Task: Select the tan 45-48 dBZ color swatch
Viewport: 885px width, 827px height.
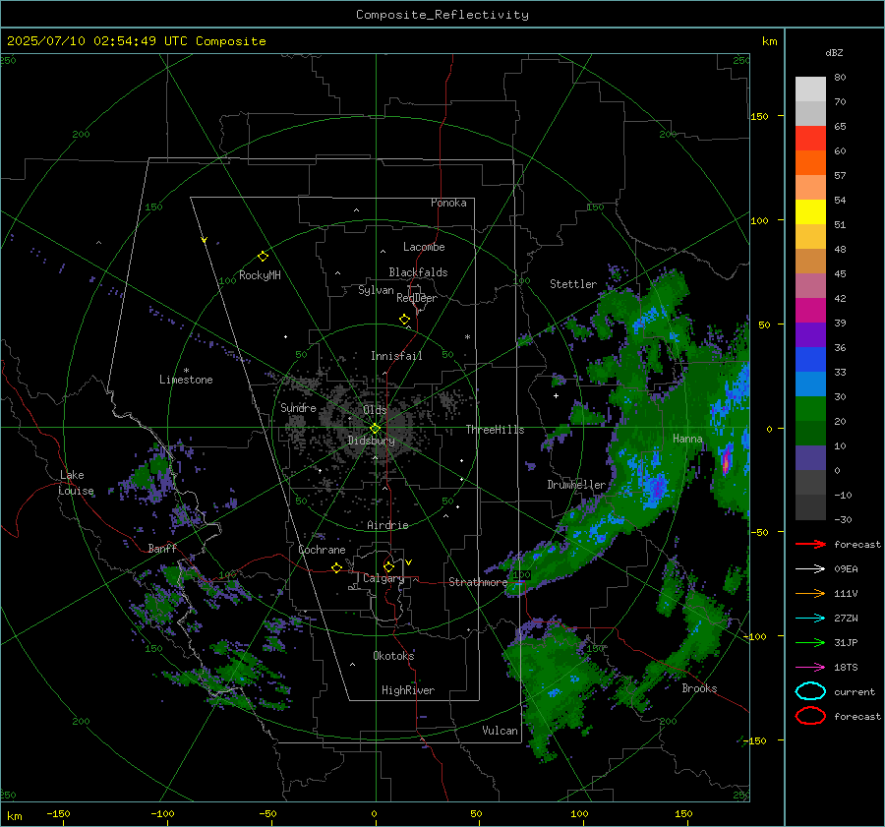Action: point(810,261)
